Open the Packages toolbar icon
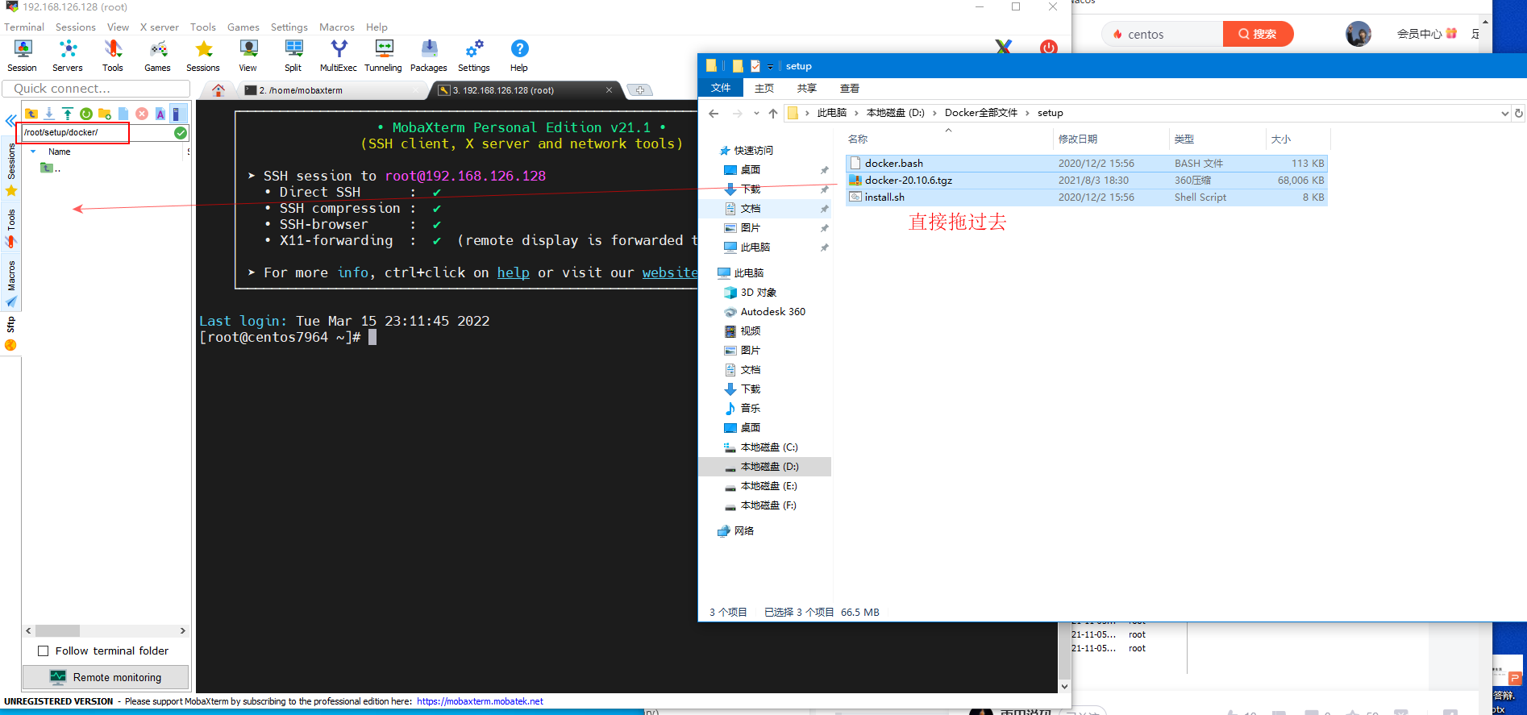The image size is (1527, 715). (x=429, y=56)
